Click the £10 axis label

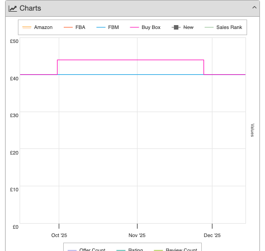pos(14,190)
